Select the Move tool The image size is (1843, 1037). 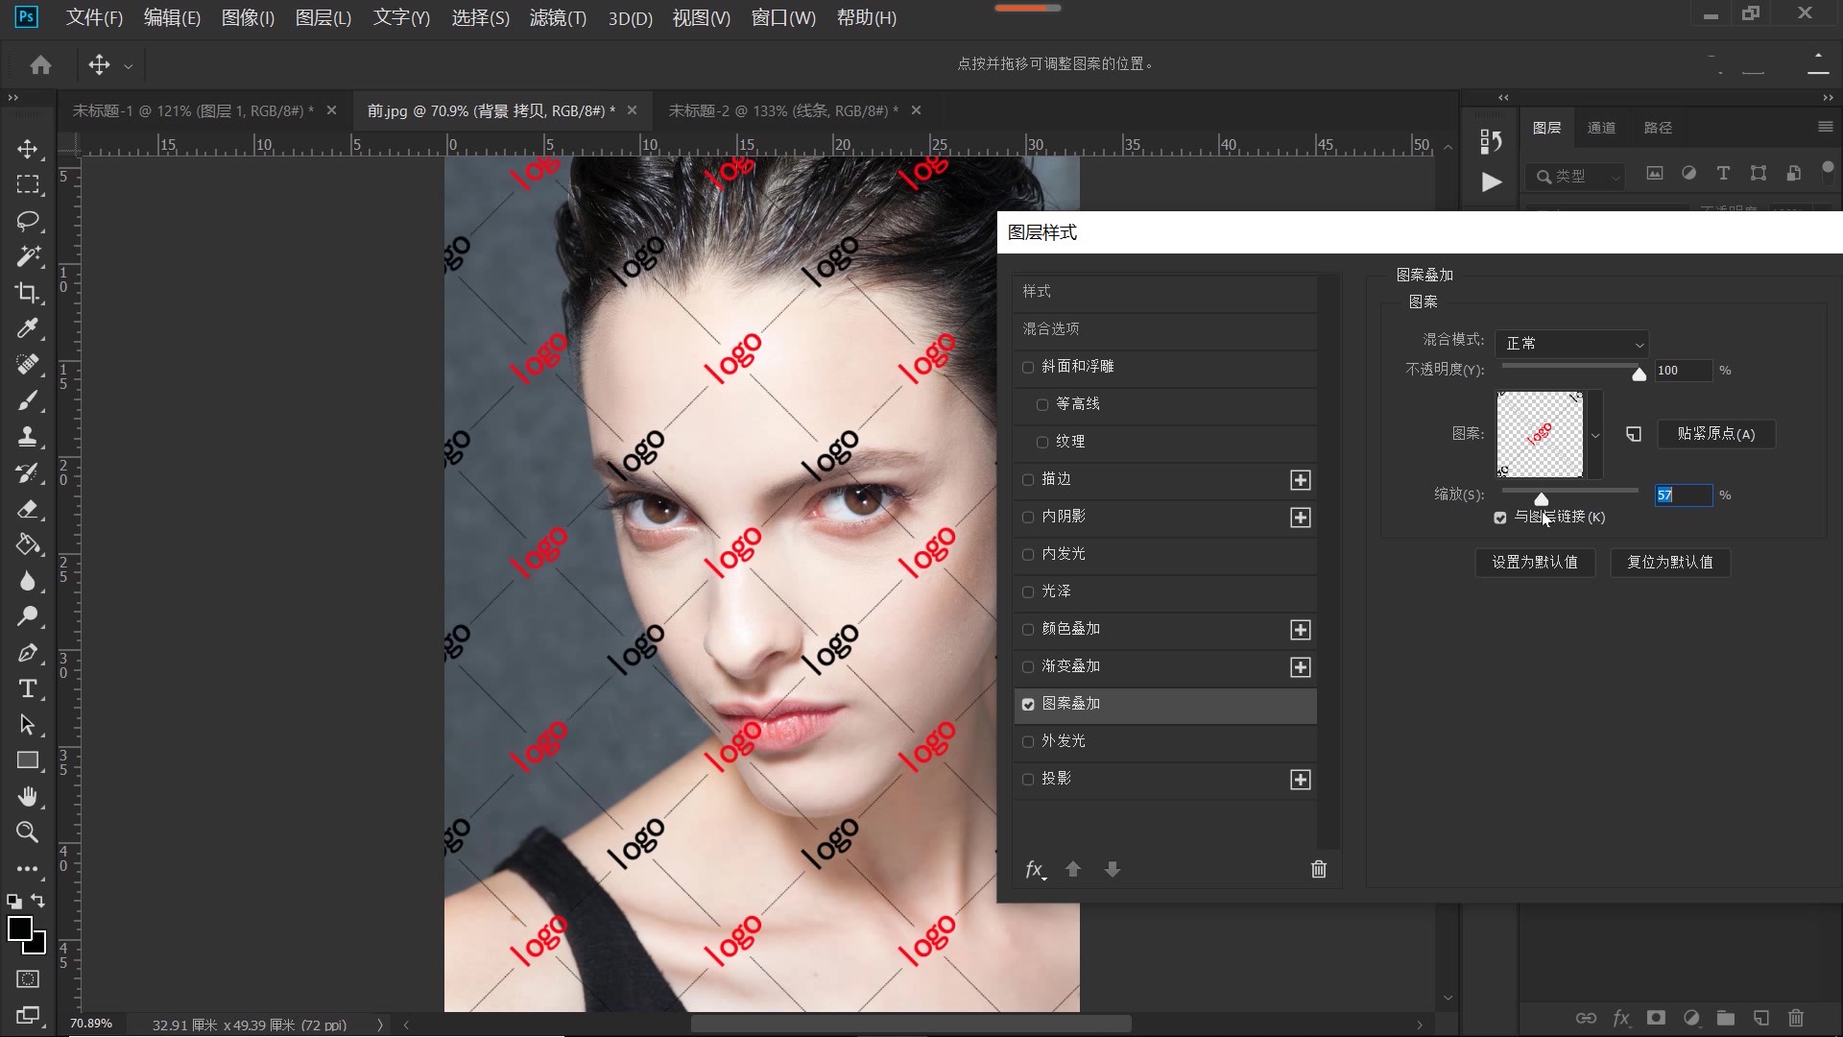(x=28, y=149)
